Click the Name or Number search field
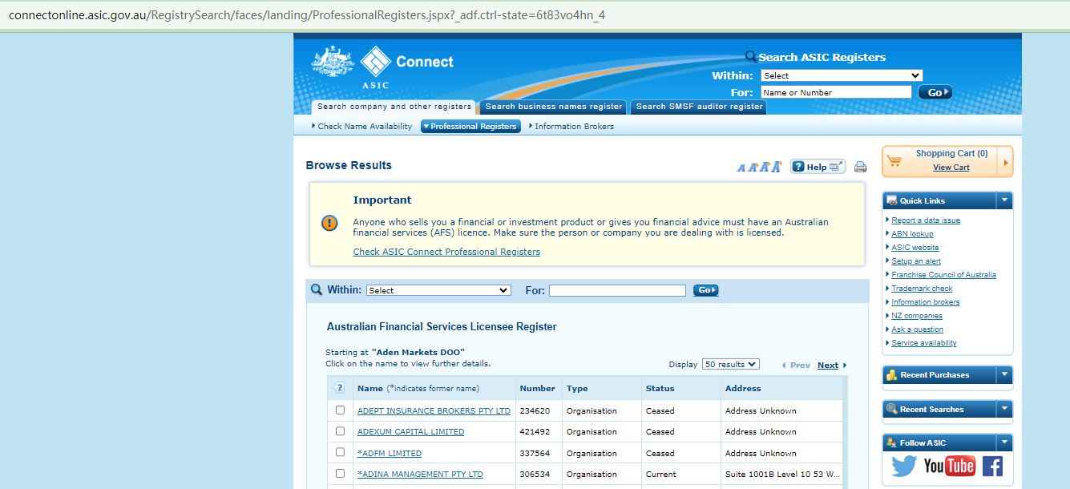1070x489 pixels. click(x=836, y=92)
